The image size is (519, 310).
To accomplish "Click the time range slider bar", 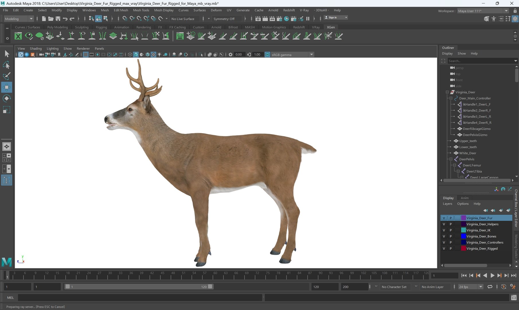I will tap(139, 286).
